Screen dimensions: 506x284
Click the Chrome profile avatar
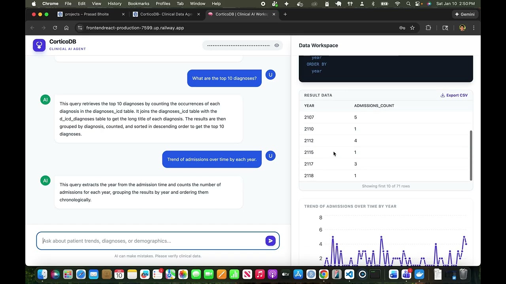[x=463, y=28]
